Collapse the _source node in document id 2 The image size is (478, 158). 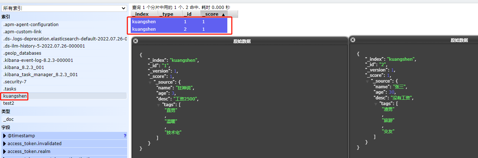click(368, 81)
